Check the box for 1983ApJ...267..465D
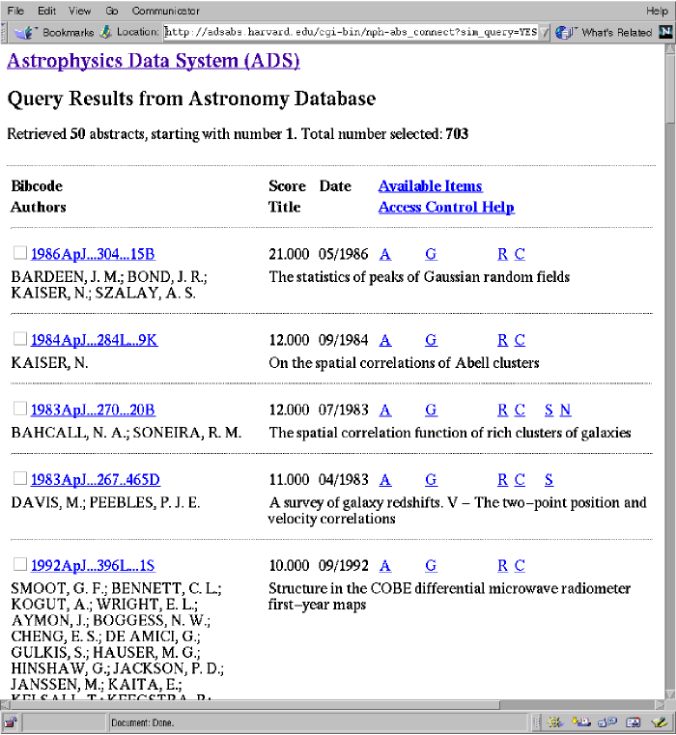Screen dimensions: 676x735 pos(19,478)
